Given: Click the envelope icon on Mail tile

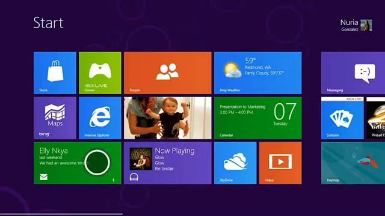Looking at the screenshot, I should (x=44, y=177).
